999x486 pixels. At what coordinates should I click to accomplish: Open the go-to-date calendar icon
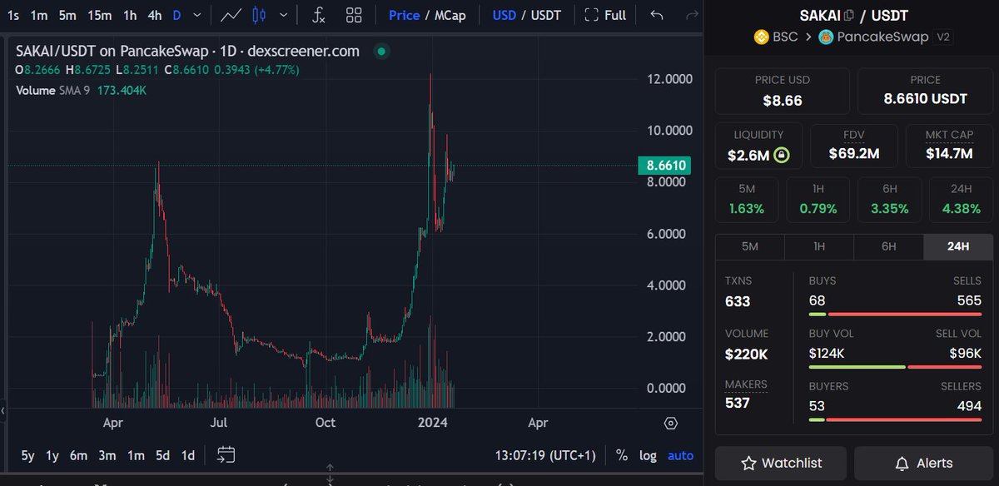226,454
